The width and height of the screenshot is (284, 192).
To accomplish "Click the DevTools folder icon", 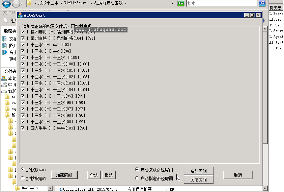I will 18,188.
